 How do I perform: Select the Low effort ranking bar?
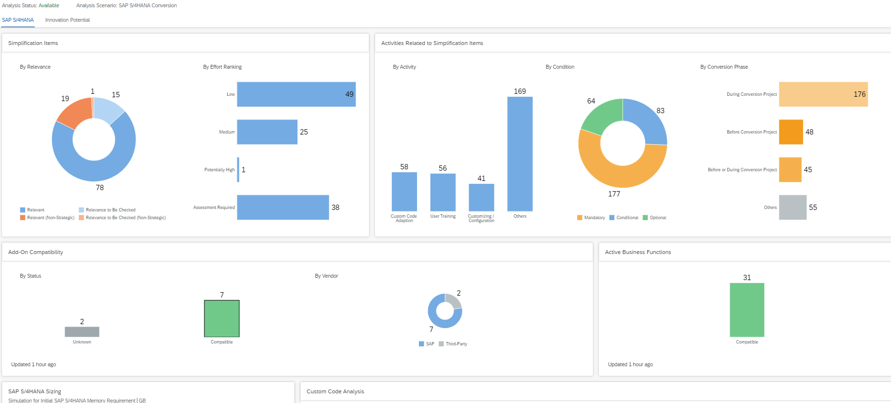pos(296,94)
